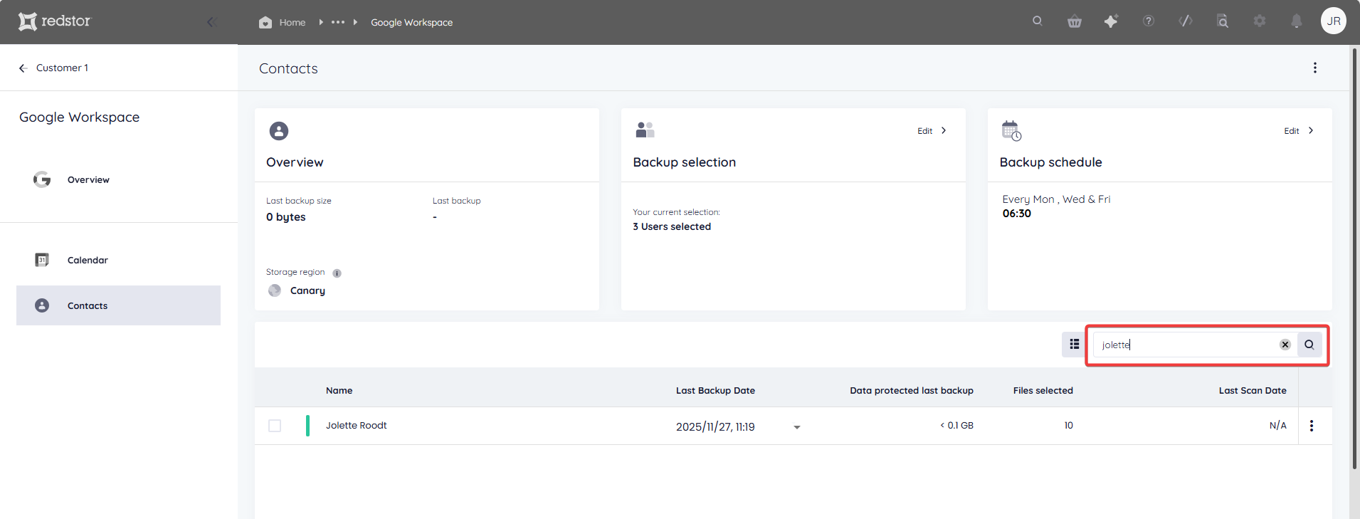Open the basket icon in top bar
Image resolution: width=1360 pixels, height=519 pixels.
(1075, 21)
